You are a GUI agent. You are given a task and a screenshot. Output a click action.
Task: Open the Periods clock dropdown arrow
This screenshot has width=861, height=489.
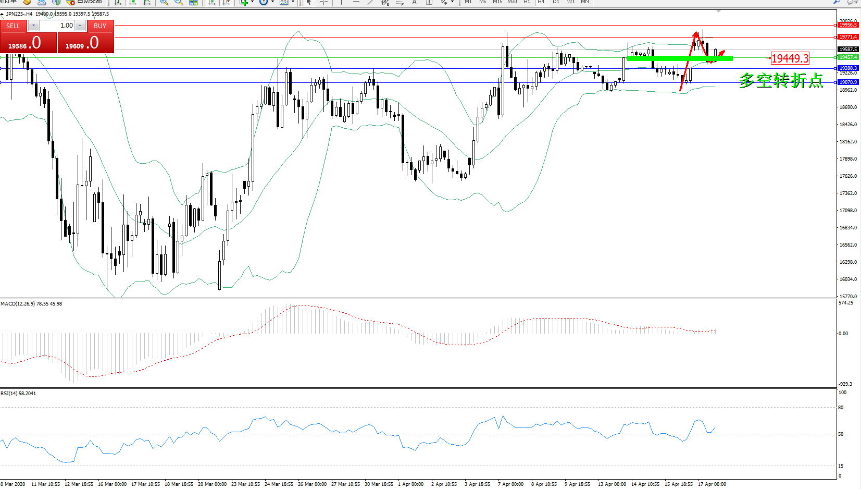click(272, 3)
